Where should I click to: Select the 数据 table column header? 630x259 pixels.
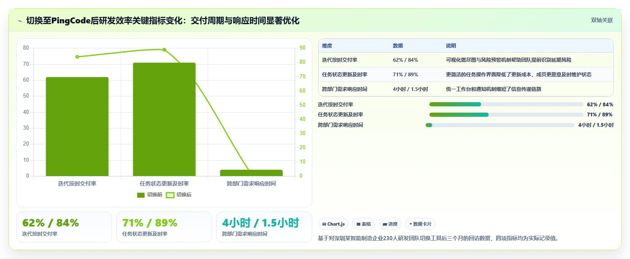point(398,46)
